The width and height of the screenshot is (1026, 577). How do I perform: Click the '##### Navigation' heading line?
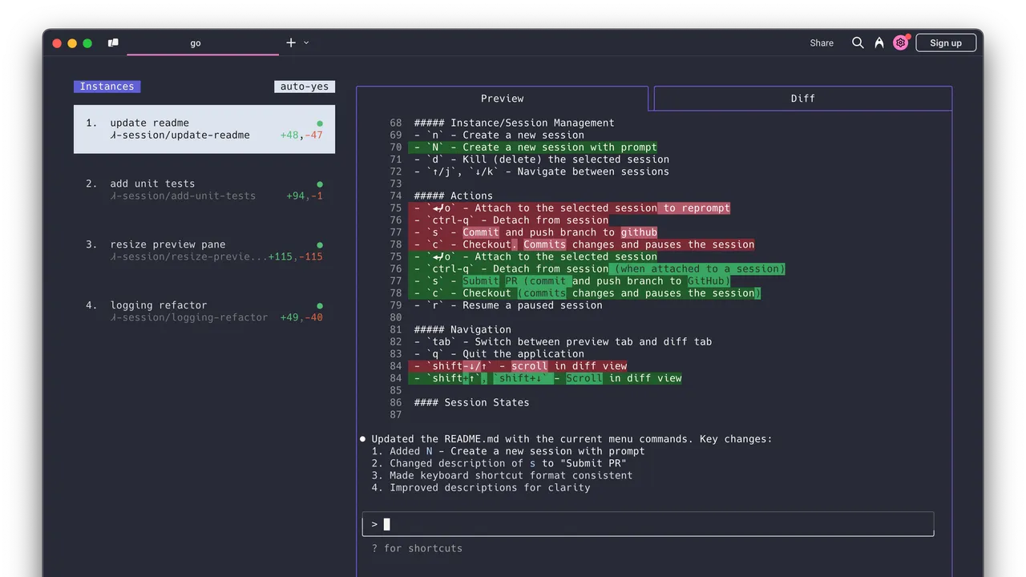point(463,329)
